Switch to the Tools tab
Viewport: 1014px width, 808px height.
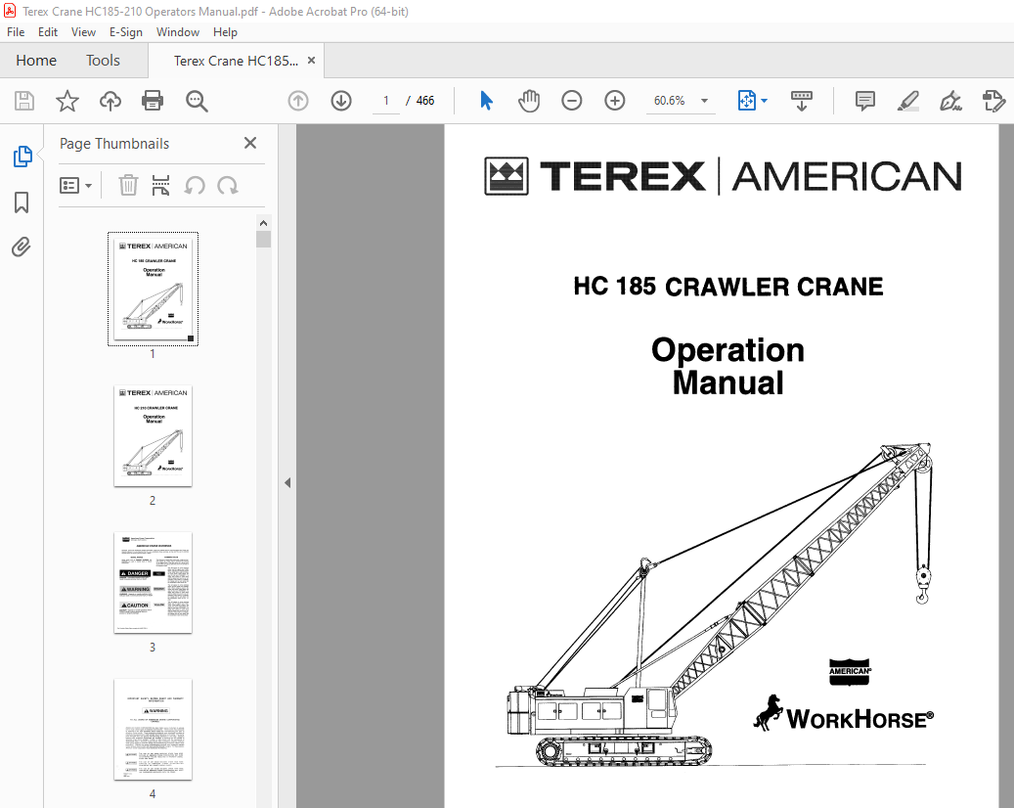coord(103,61)
